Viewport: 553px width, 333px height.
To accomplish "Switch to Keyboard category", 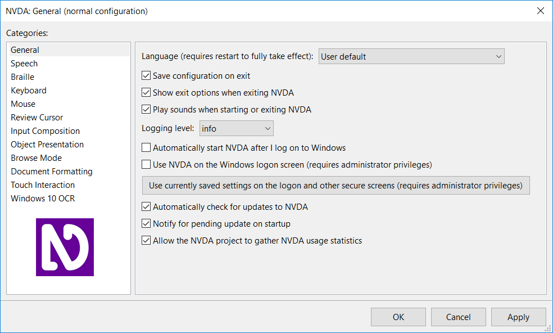I will [29, 91].
